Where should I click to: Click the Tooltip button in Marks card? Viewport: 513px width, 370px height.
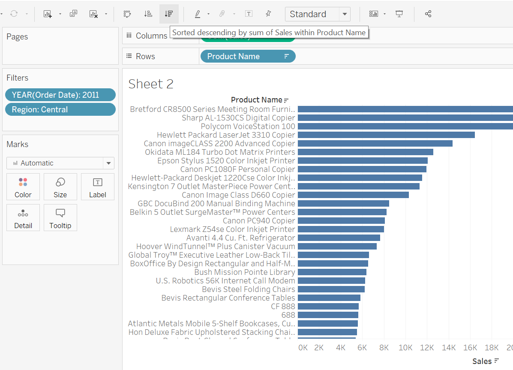60,218
